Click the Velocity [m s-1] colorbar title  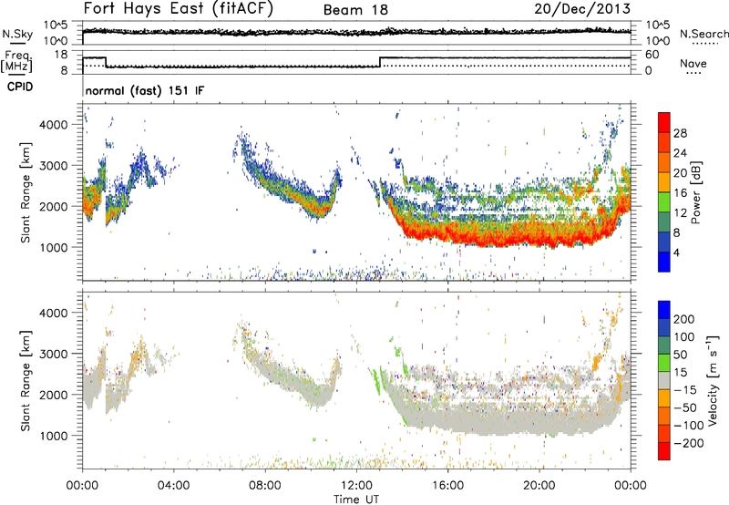[712, 380]
